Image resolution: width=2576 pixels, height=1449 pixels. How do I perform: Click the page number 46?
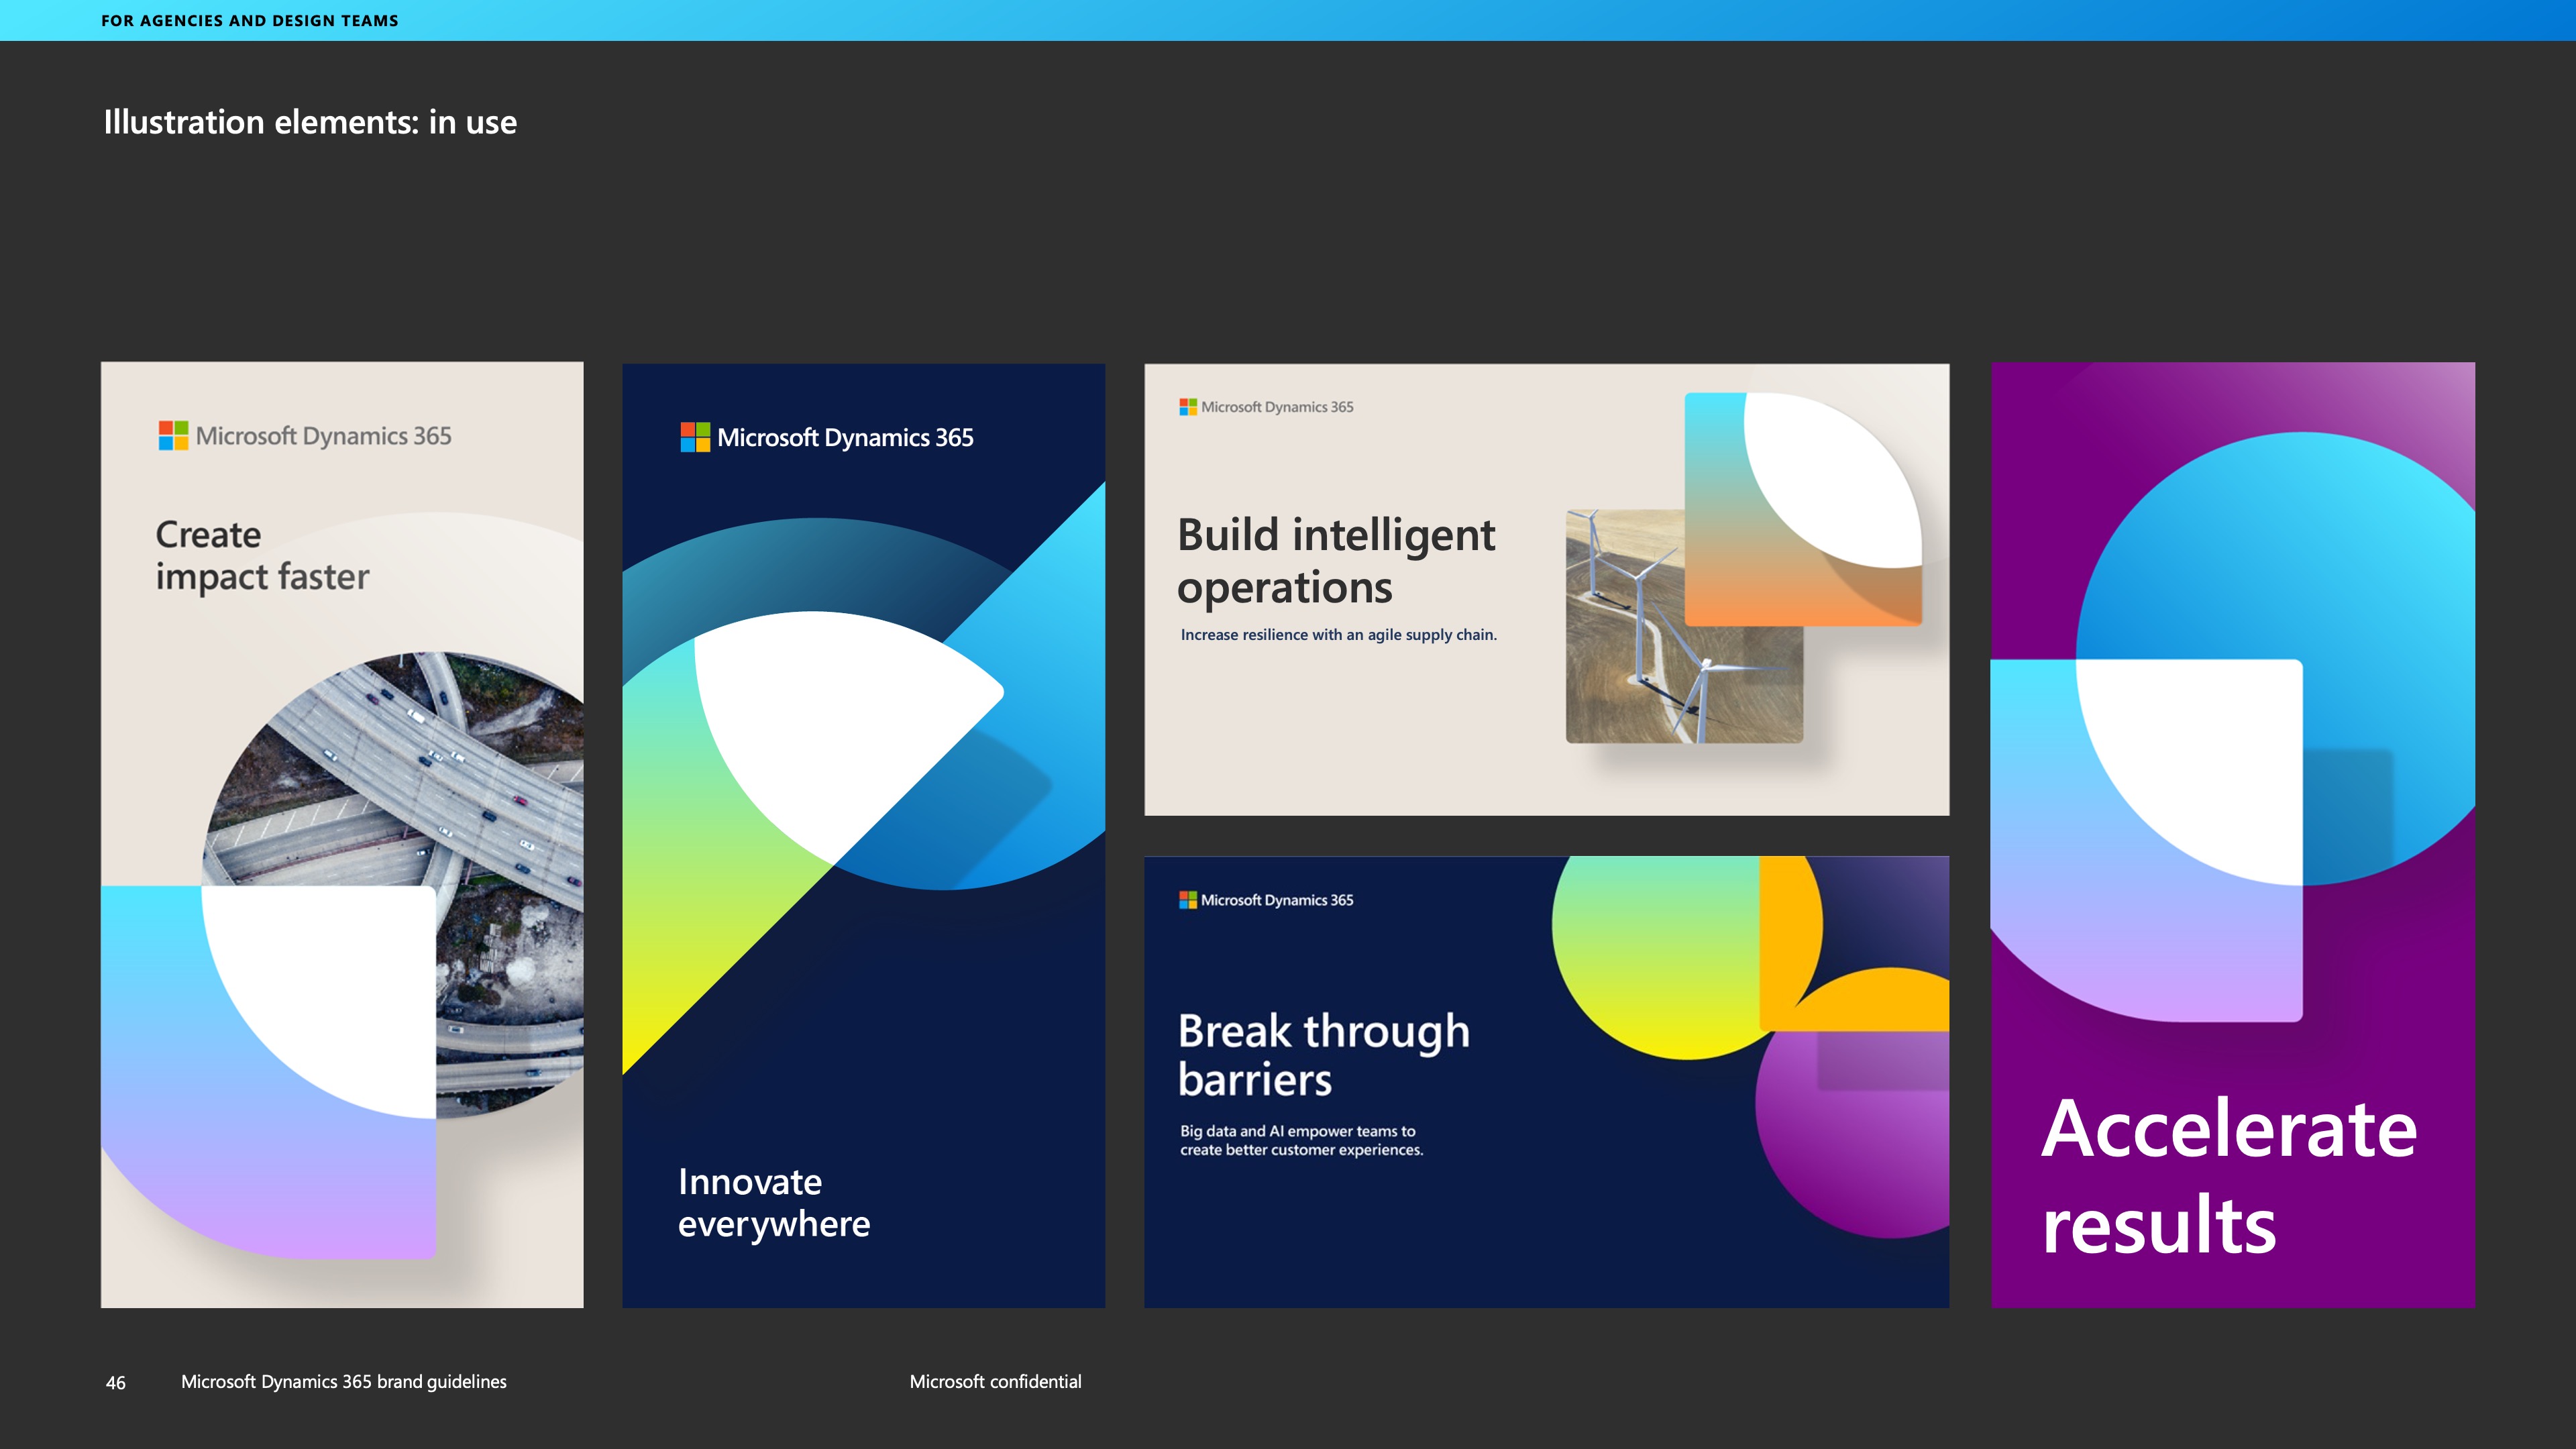(x=116, y=1383)
